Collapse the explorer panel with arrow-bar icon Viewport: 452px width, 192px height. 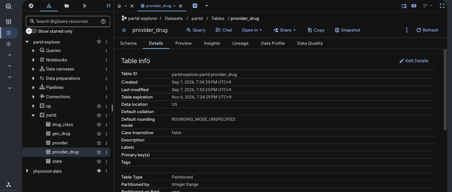[x=109, y=6]
